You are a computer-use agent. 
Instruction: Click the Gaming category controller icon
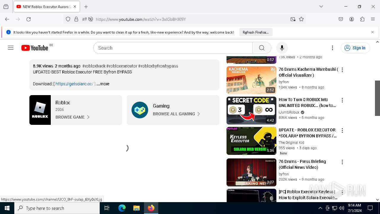140,110
